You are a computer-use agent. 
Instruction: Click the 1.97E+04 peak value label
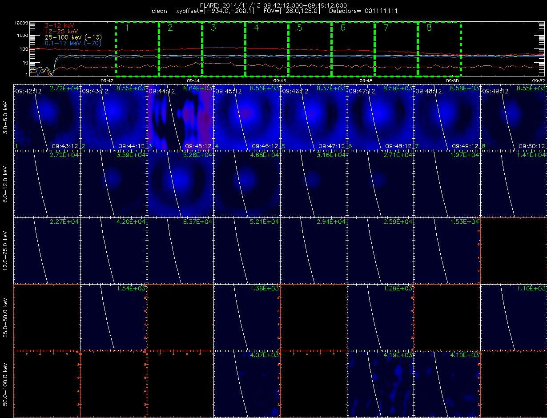click(465, 155)
